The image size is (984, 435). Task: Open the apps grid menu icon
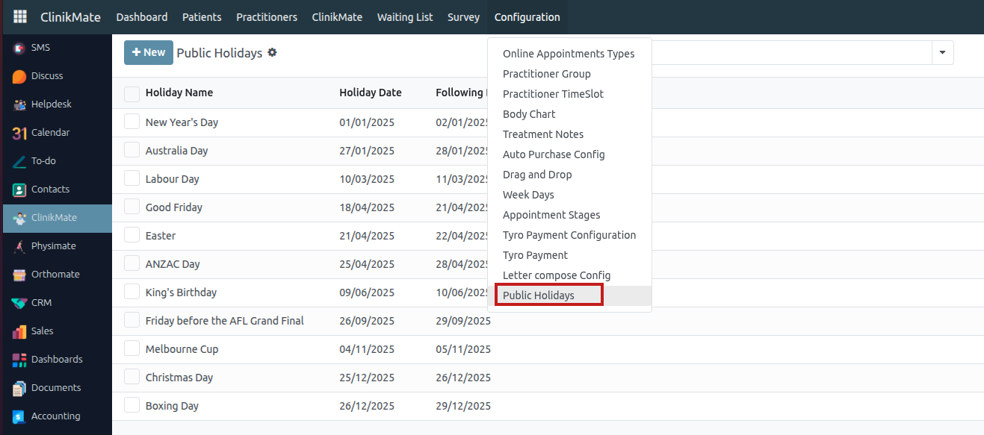tap(20, 16)
